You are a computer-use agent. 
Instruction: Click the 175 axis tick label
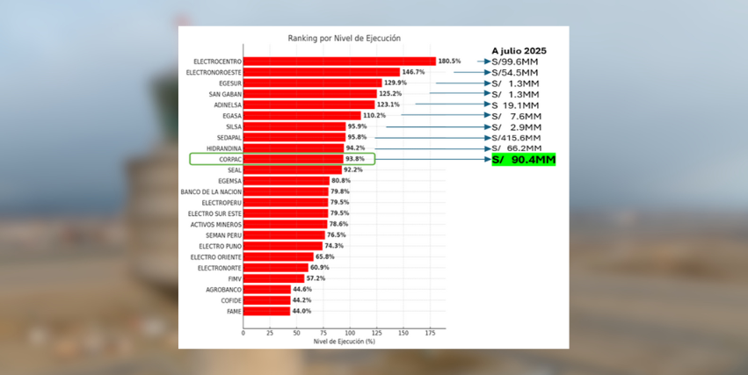tap(431, 333)
